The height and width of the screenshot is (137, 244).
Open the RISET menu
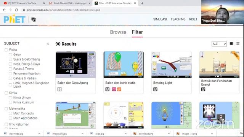click(193, 19)
